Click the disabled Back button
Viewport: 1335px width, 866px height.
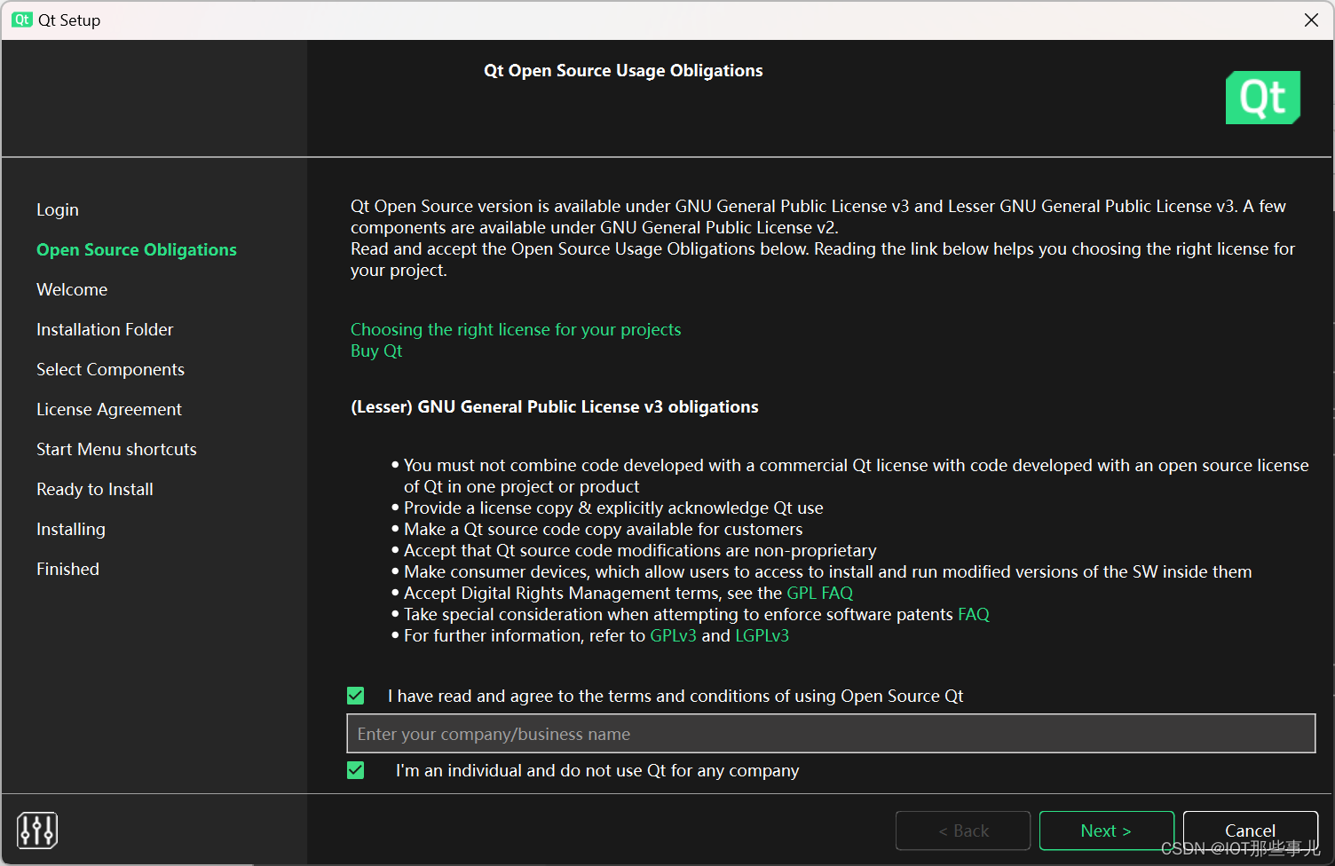[963, 831]
